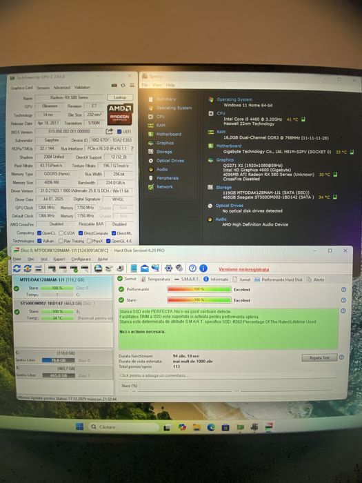Click the Lookup button in GPU-Z
362x483 pixels.
[x=120, y=97]
